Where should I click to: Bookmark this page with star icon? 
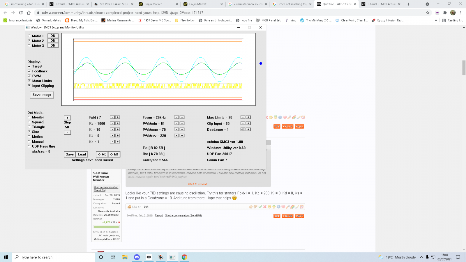428,13
